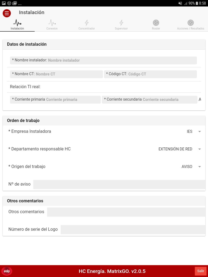Select the Conexion waveform icon tab
The width and height of the screenshot is (208, 277).
click(52, 25)
